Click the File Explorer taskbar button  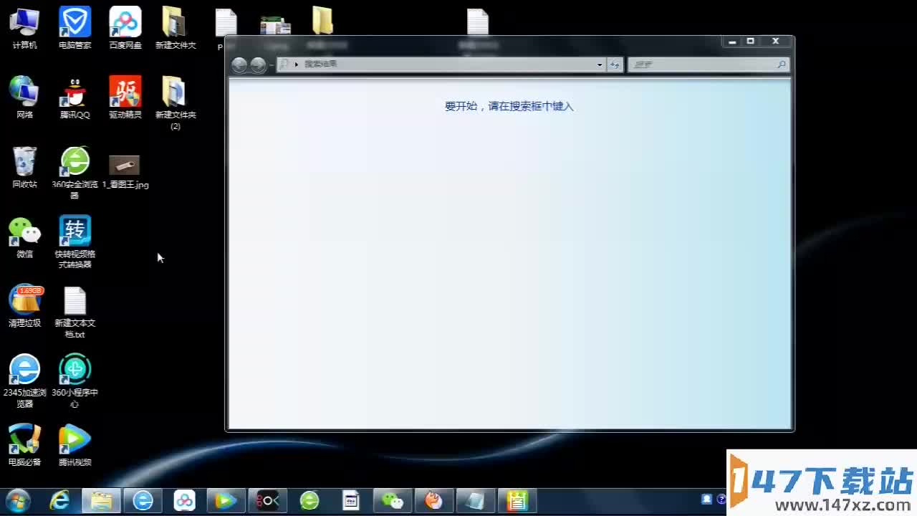coord(101,500)
